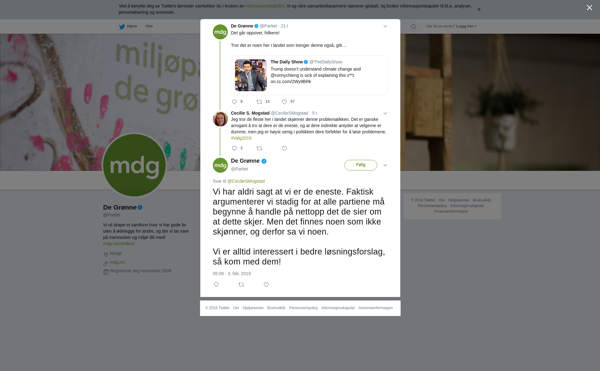The width and height of the screenshot is (600, 371).
Task: Click the search magnifier icon
Action: tap(413, 27)
